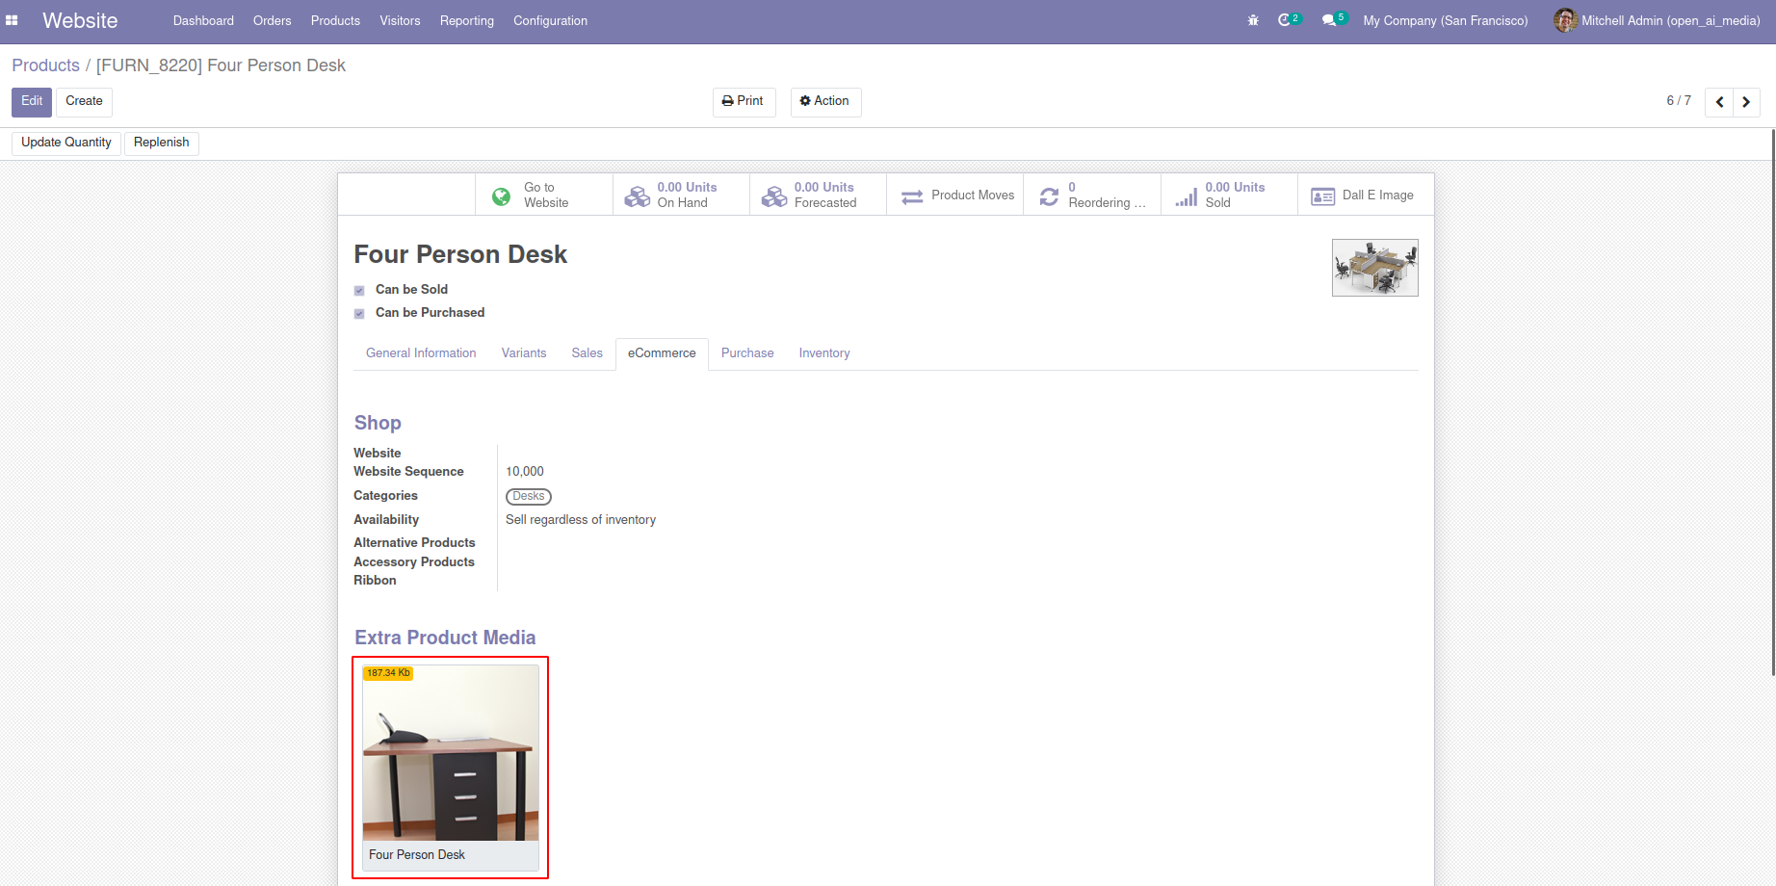Click the product image thumbnail
The width and height of the screenshot is (1776, 886).
[x=1374, y=268]
